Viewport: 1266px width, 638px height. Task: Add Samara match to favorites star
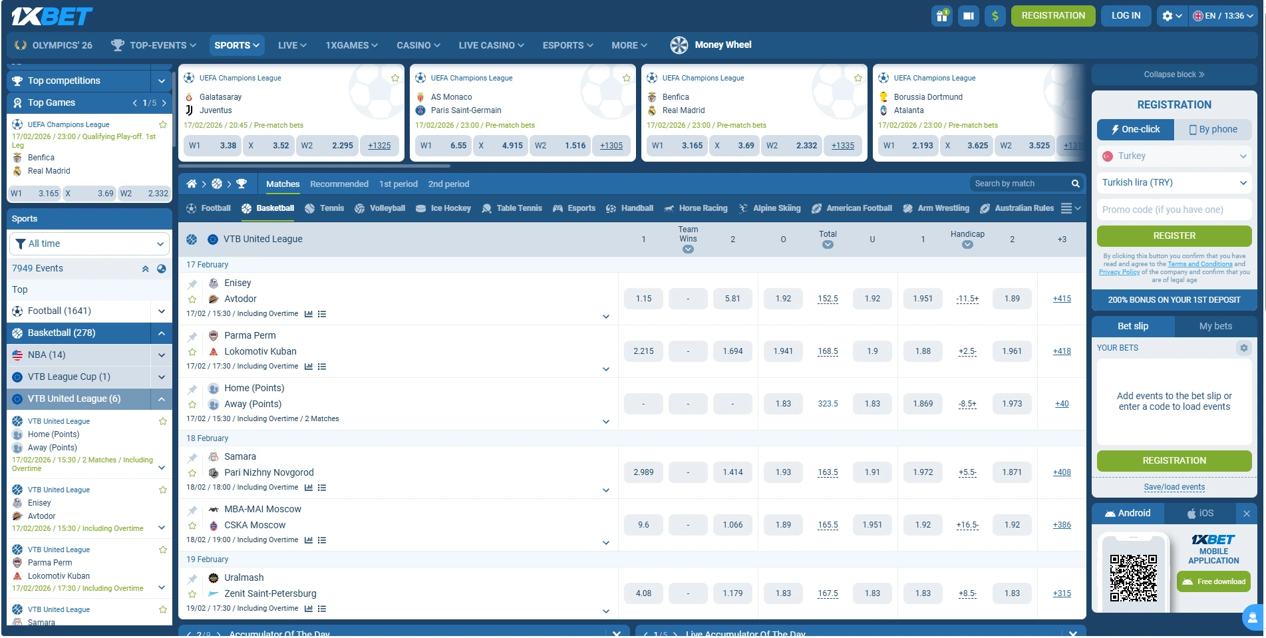pyautogui.click(x=192, y=473)
